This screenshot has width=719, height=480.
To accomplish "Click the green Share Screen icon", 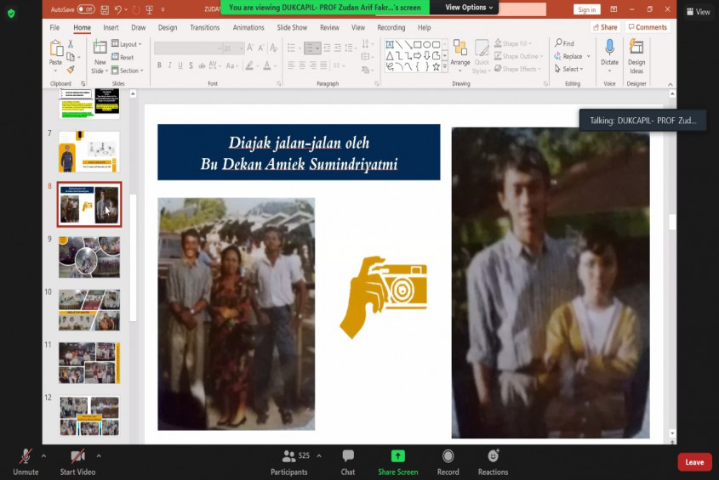I will tap(397, 457).
